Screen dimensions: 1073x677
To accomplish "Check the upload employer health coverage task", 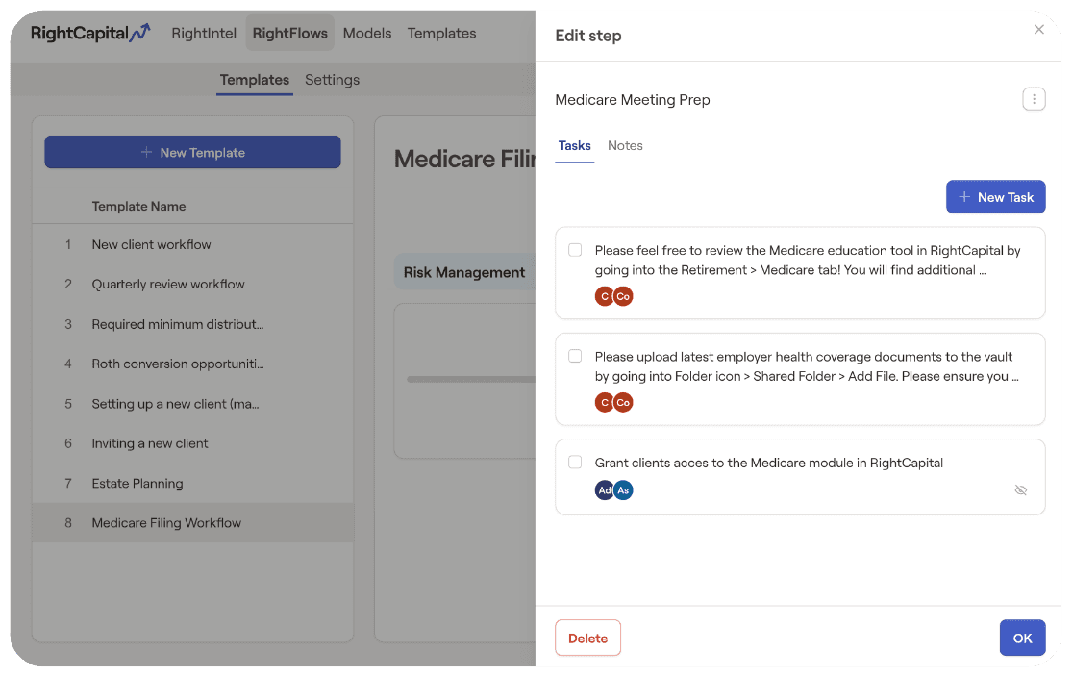I will click(x=575, y=356).
